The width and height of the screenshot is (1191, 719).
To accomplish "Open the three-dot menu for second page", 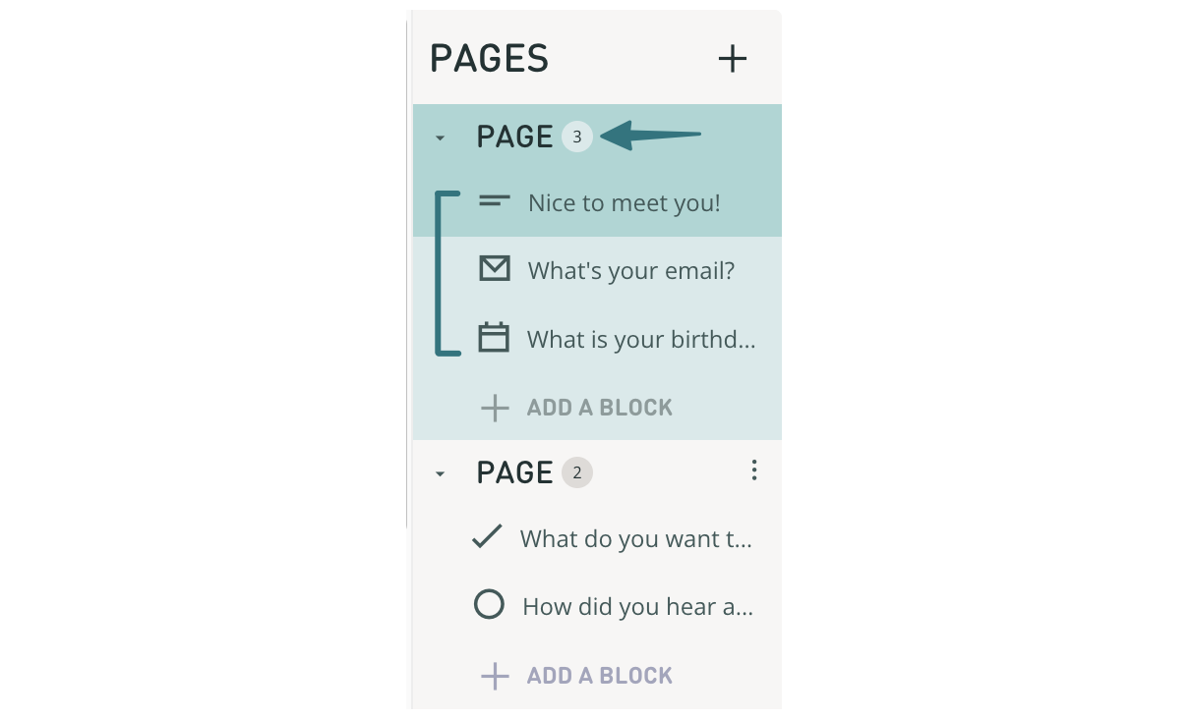I will tap(753, 470).
